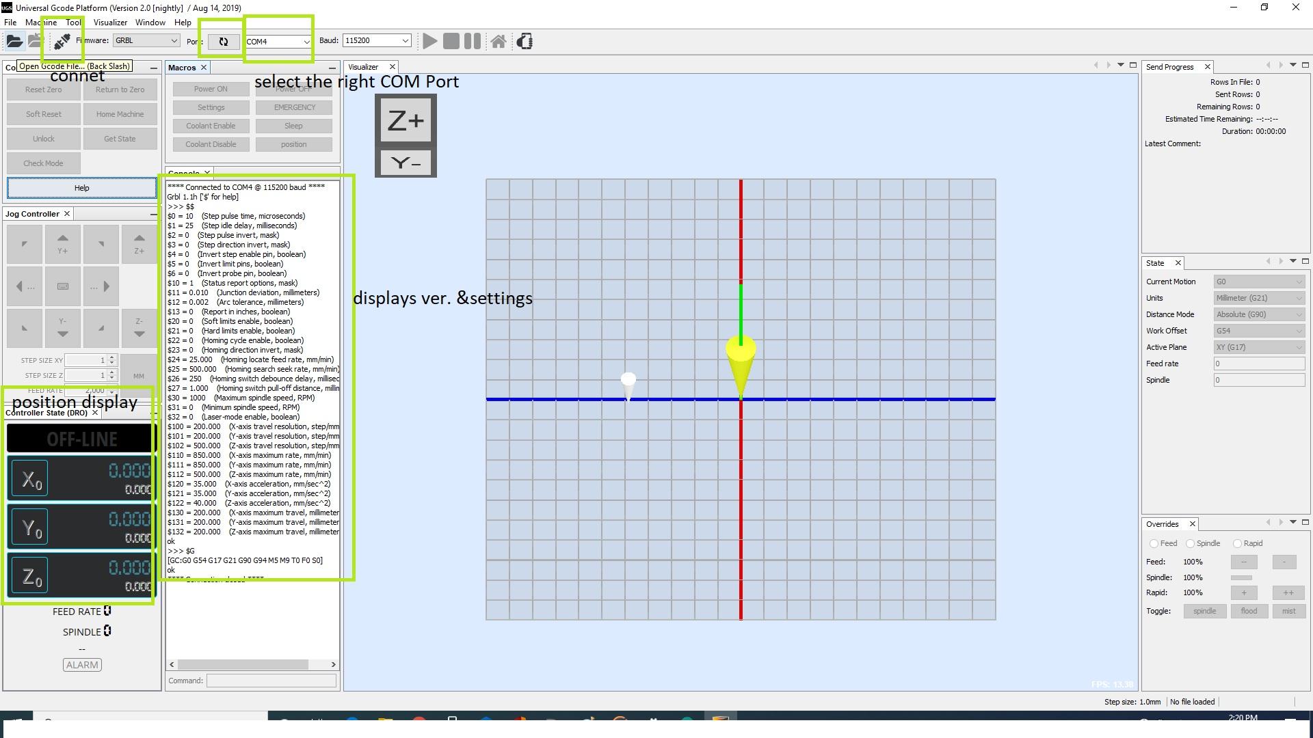Click the EMERGENCY stop button
Screen dimensions: 1313x738
tap(294, 107)
